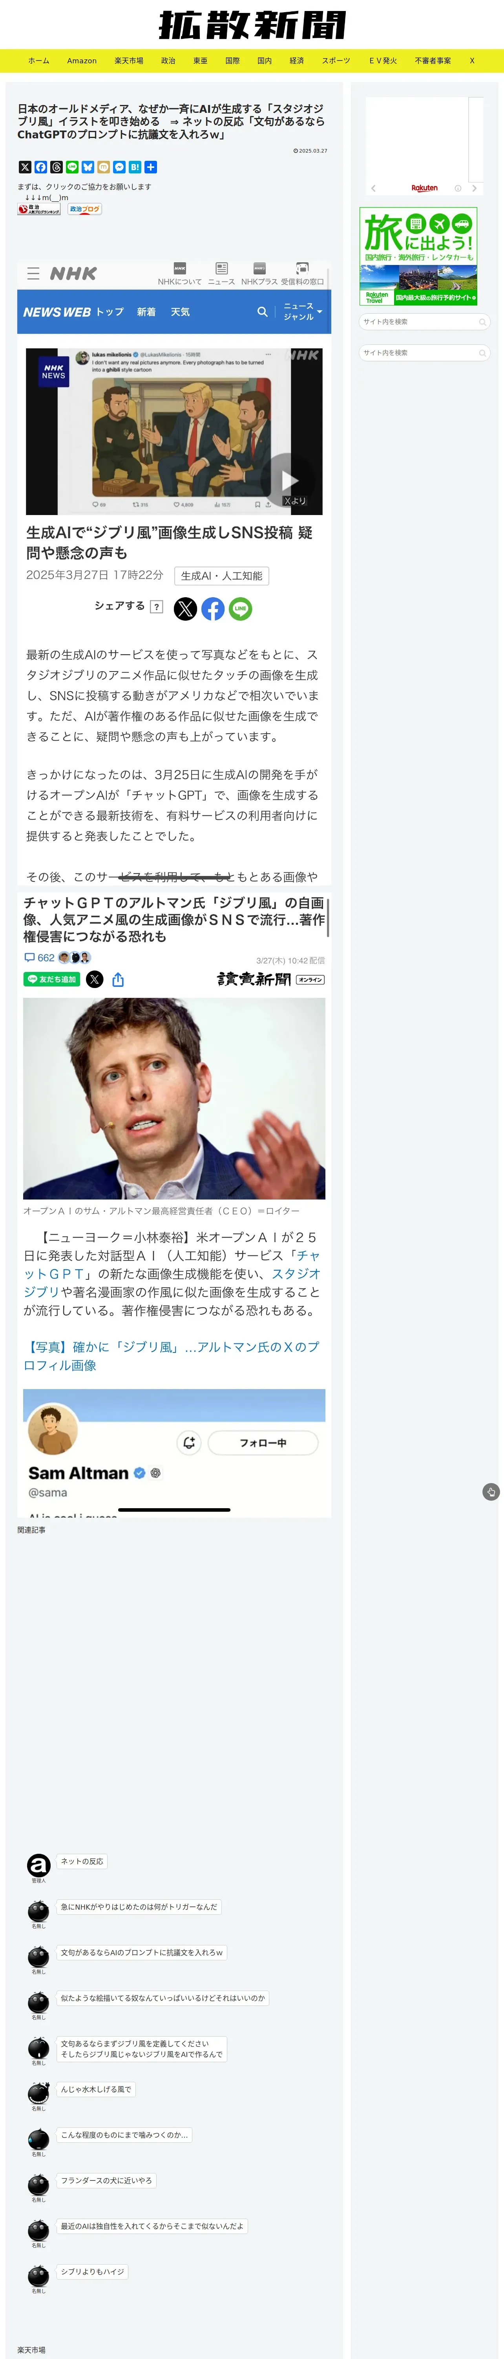Share with Messenger icon
This screenshot has width=504, height=2359.
119,167
